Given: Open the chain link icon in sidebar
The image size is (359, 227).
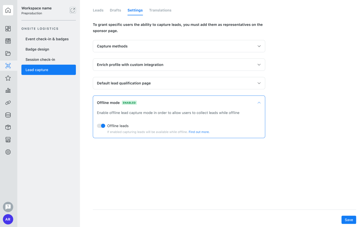Looking at the screenshot, I should (x=8, y=103).
